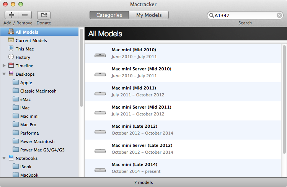The image size is (287, 187).
Task: Click the Apple folder icon
Action: pos(16,82)
